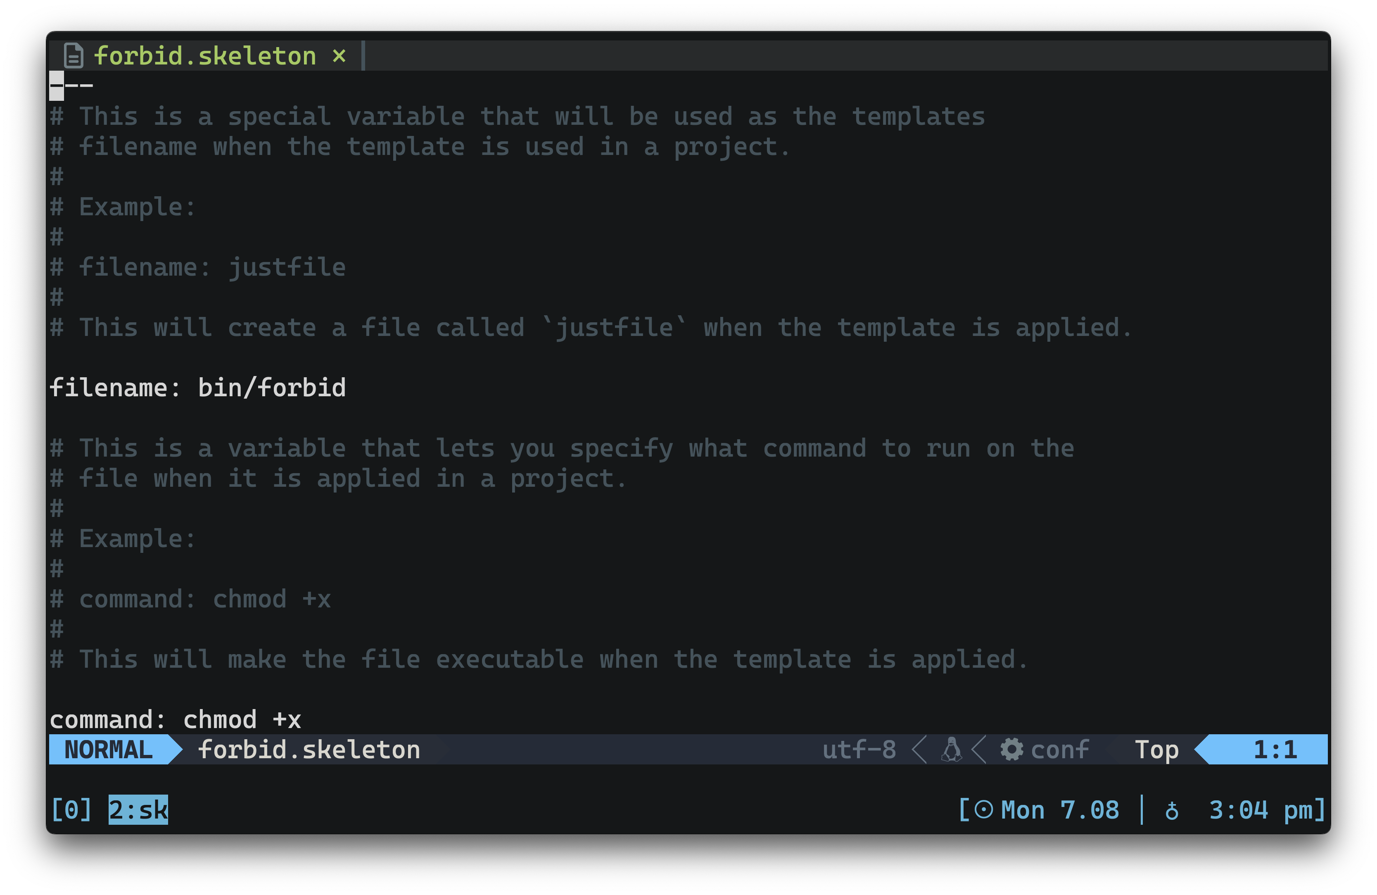The height and width of the screenshot is (895, 1377).
Task: Click the Top scroll position indicator
Action: [x=1156, y=750]
